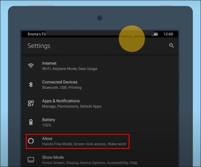Tap the Wi-Fi icon beside Internet
The height and width of the screenshot is (167, 201).
click(31, 66)
